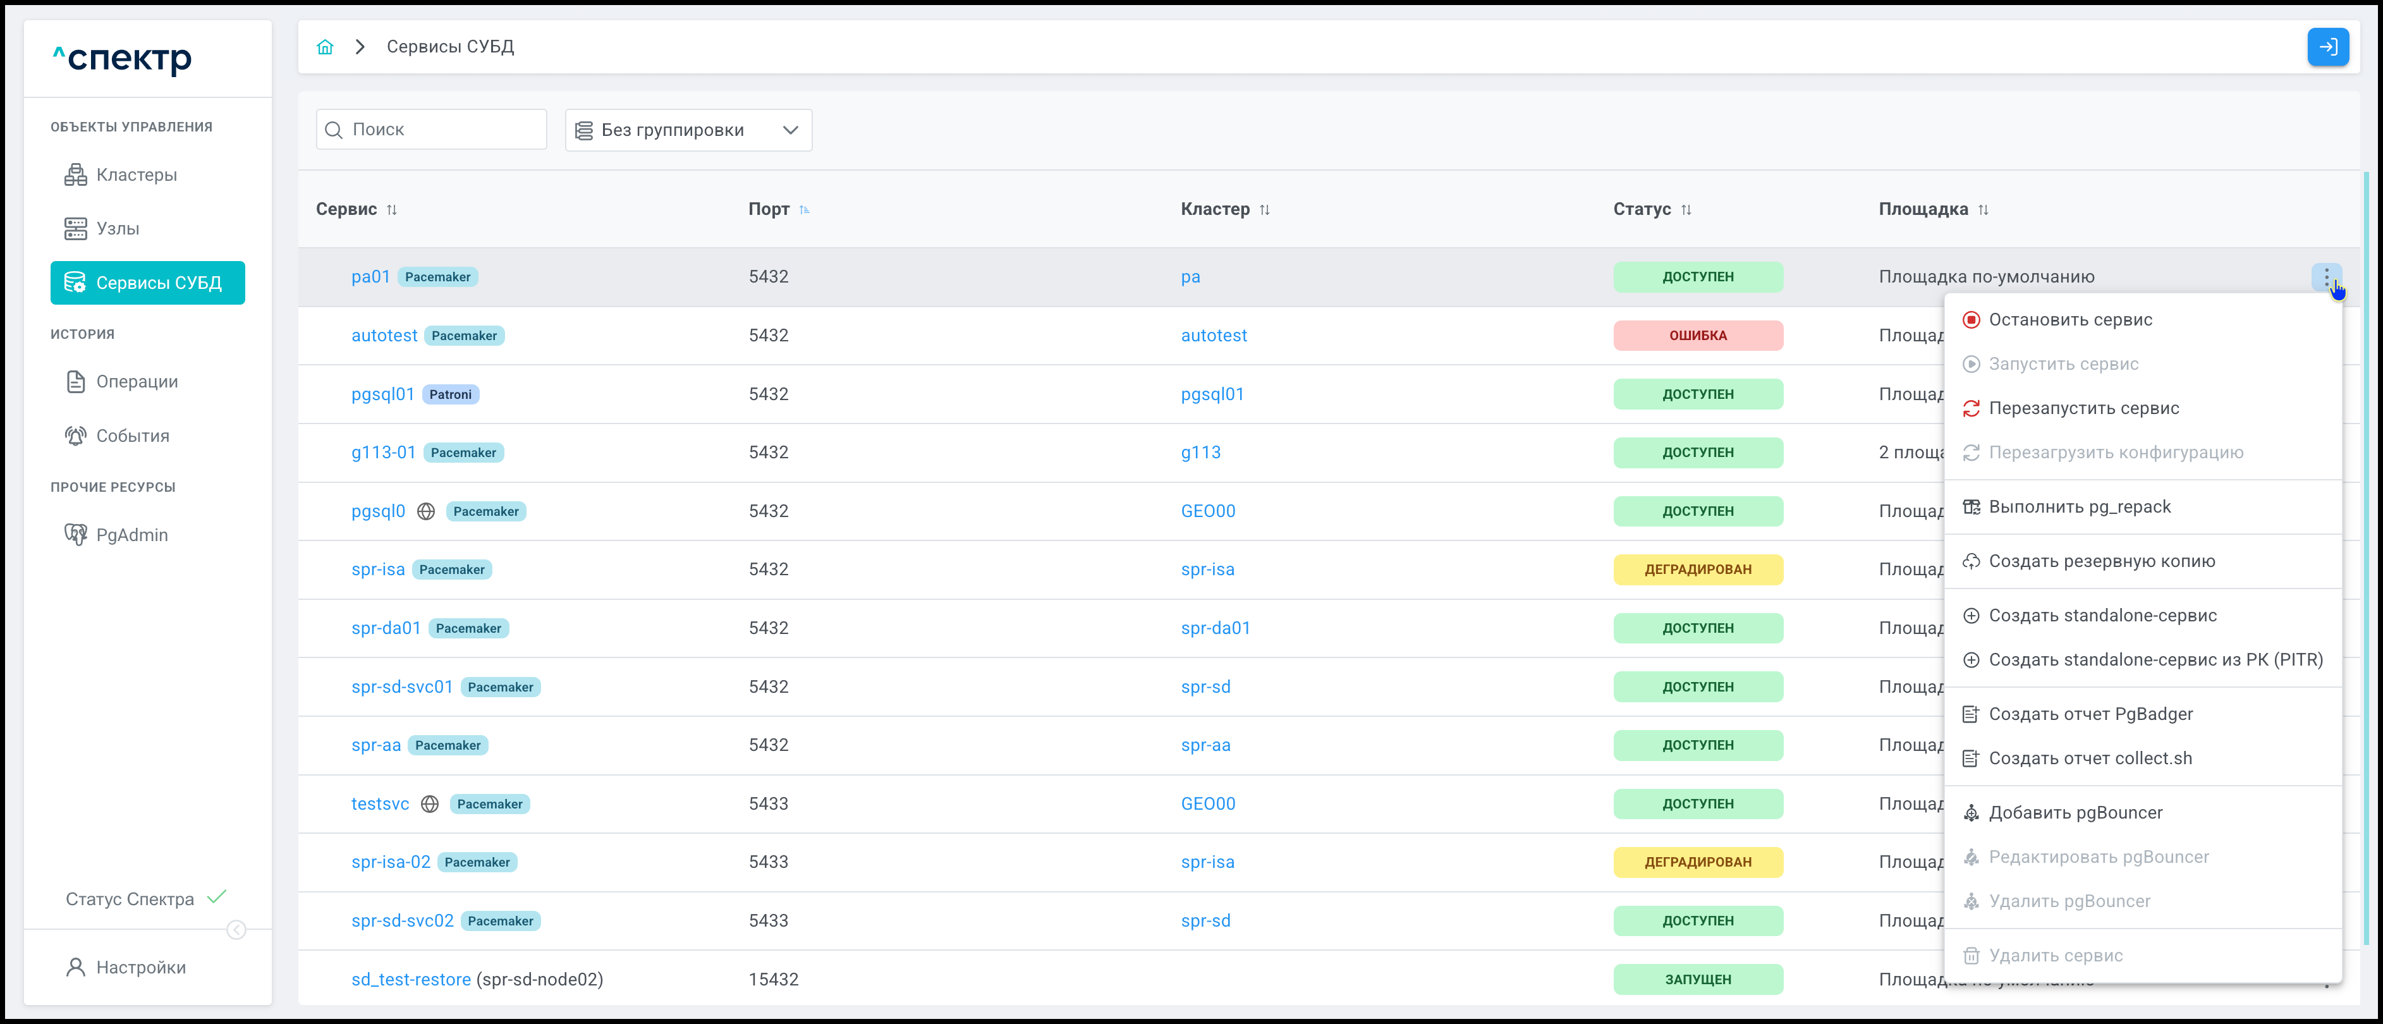
Task: Select Остановить сервис from context menu
Action: (x=2070, y=320)
